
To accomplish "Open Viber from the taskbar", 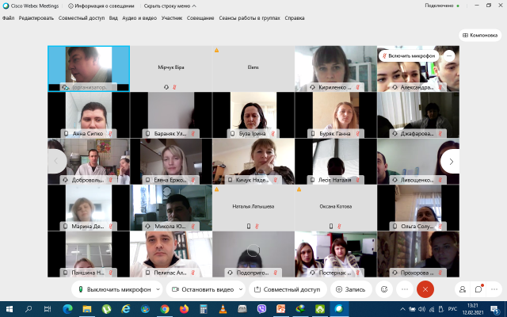I will 261,309.
